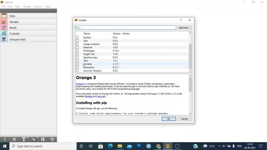Open Chrome from the taskbar
The height and width of the screenshot is (150, 267).
(x=158, y=146)
